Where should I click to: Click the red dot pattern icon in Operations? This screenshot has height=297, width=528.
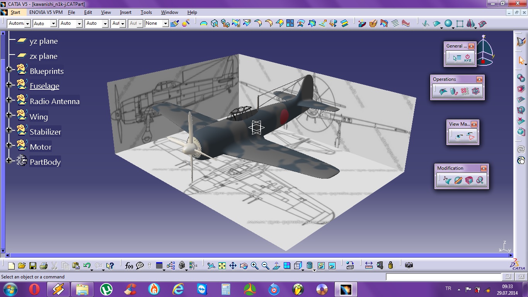465,92
